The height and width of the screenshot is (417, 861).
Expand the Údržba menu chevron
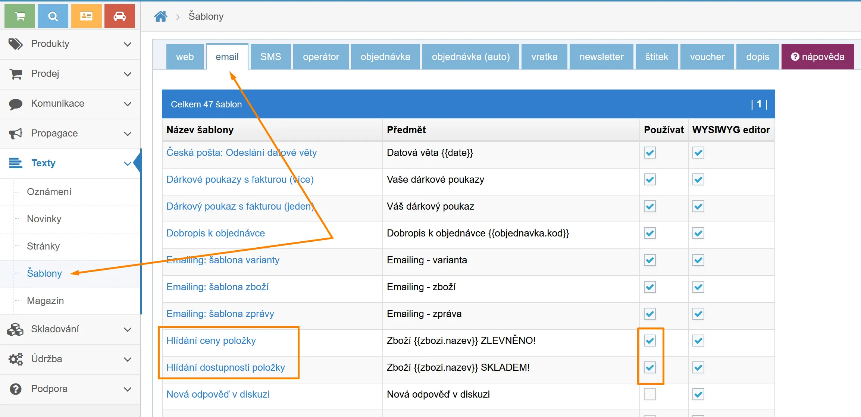click(x=128, y=360)
